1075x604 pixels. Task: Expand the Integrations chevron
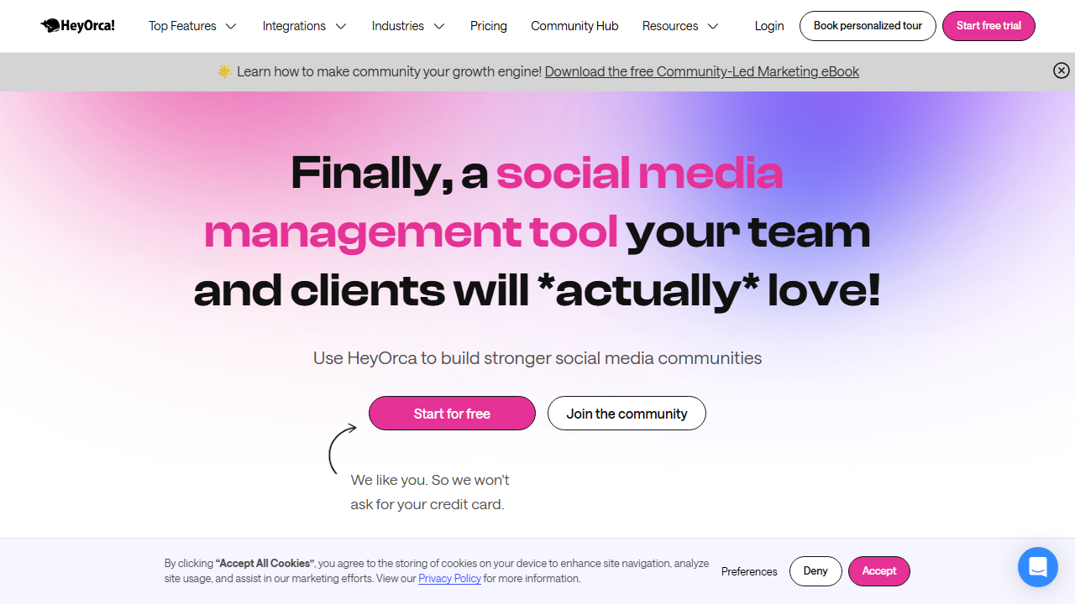[x=341, y=26]
